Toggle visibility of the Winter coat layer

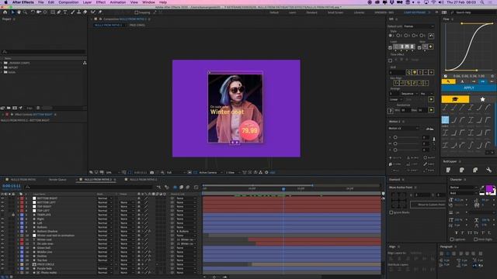tap(2, 239)
